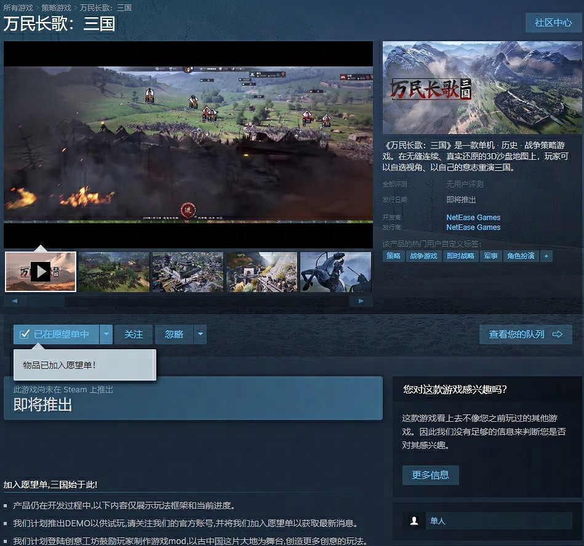
Task: Open your queue via the 查看您的队列 arrow
Action: (x=526, y=334)
